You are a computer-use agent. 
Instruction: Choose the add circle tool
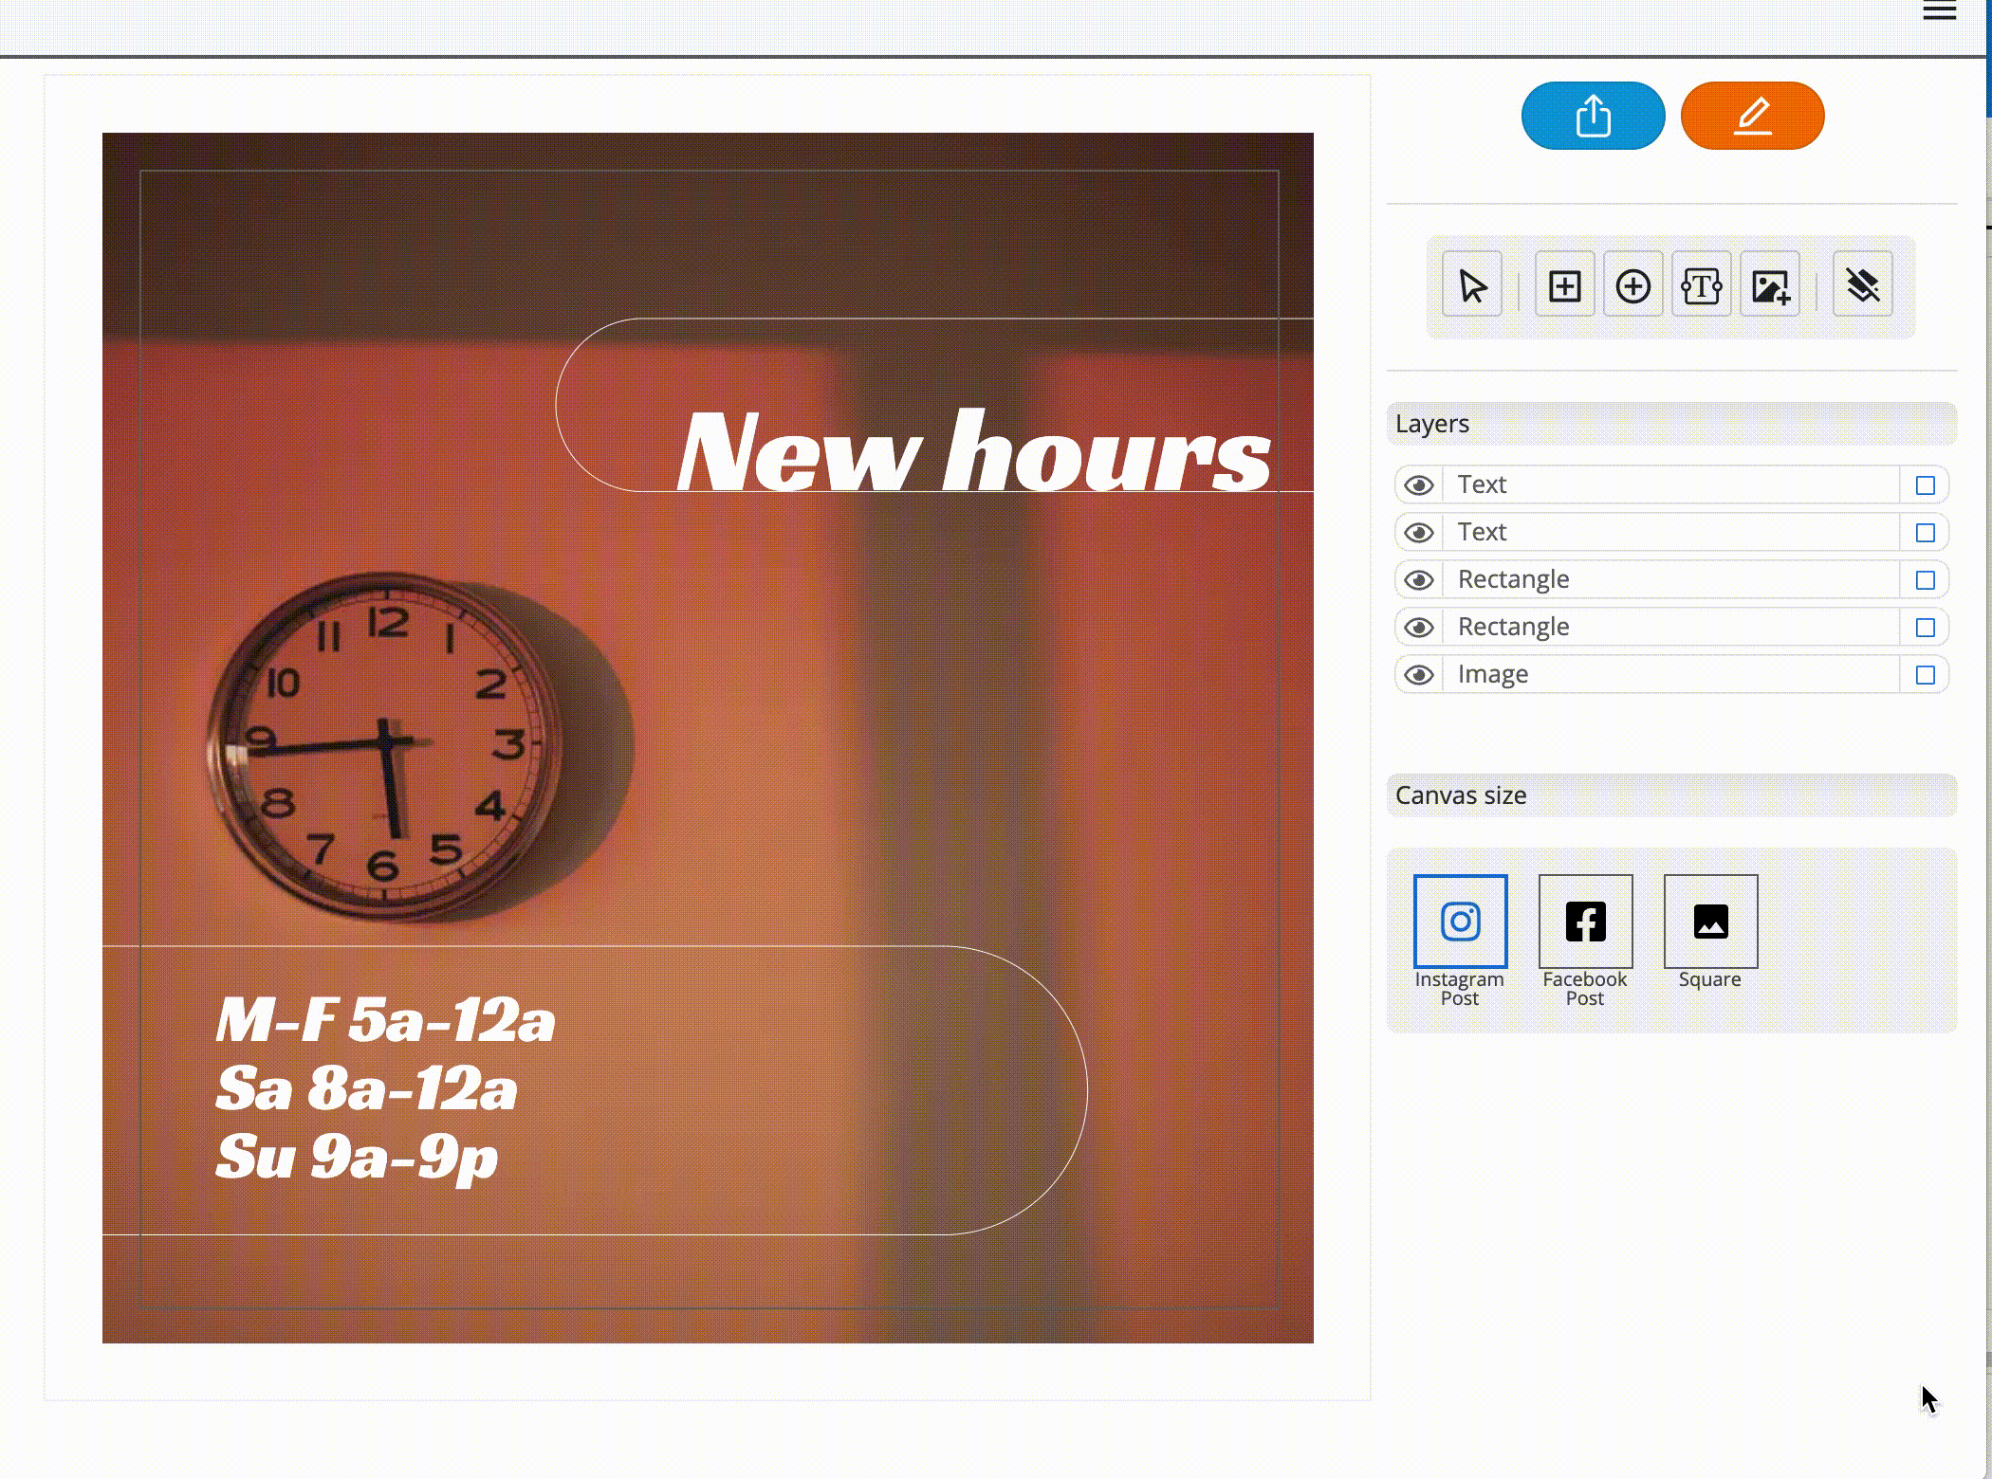click(1632, 285)
